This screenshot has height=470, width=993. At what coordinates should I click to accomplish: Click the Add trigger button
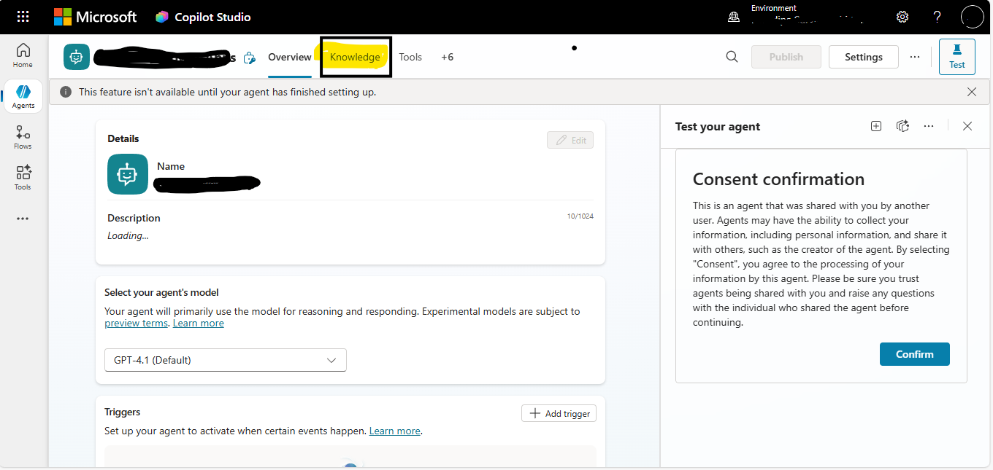pos(559,413)
